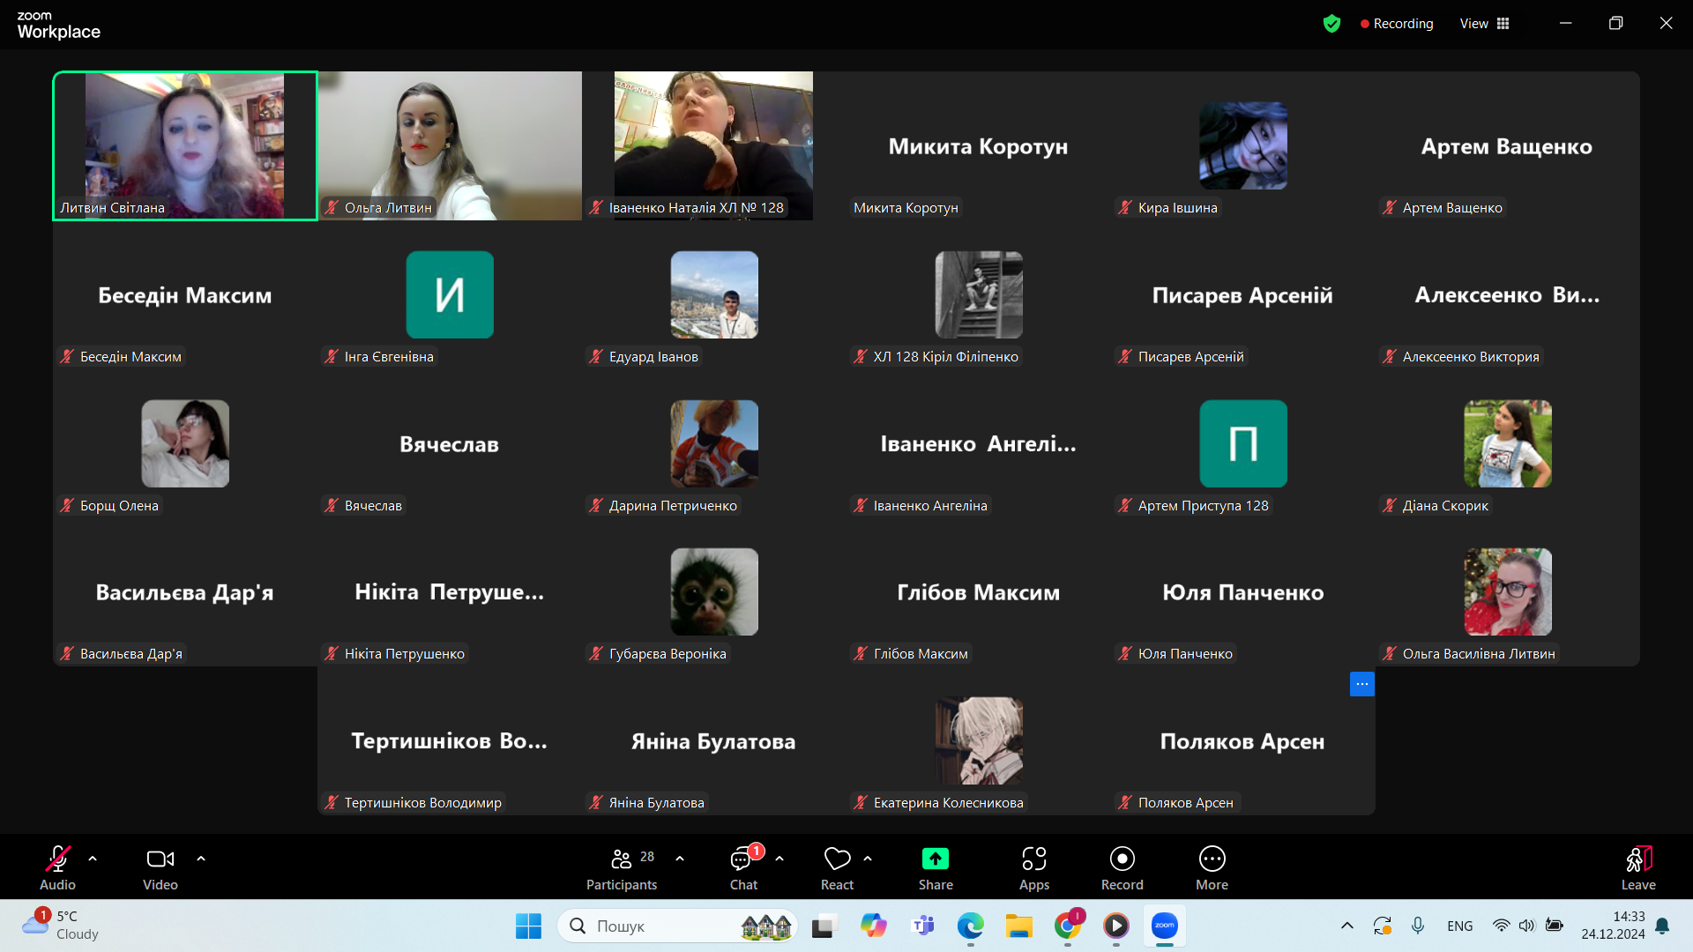The image size is (1693, 952).
Task: Expand the chevron next to Chat
Action: [x=779, y=858]
